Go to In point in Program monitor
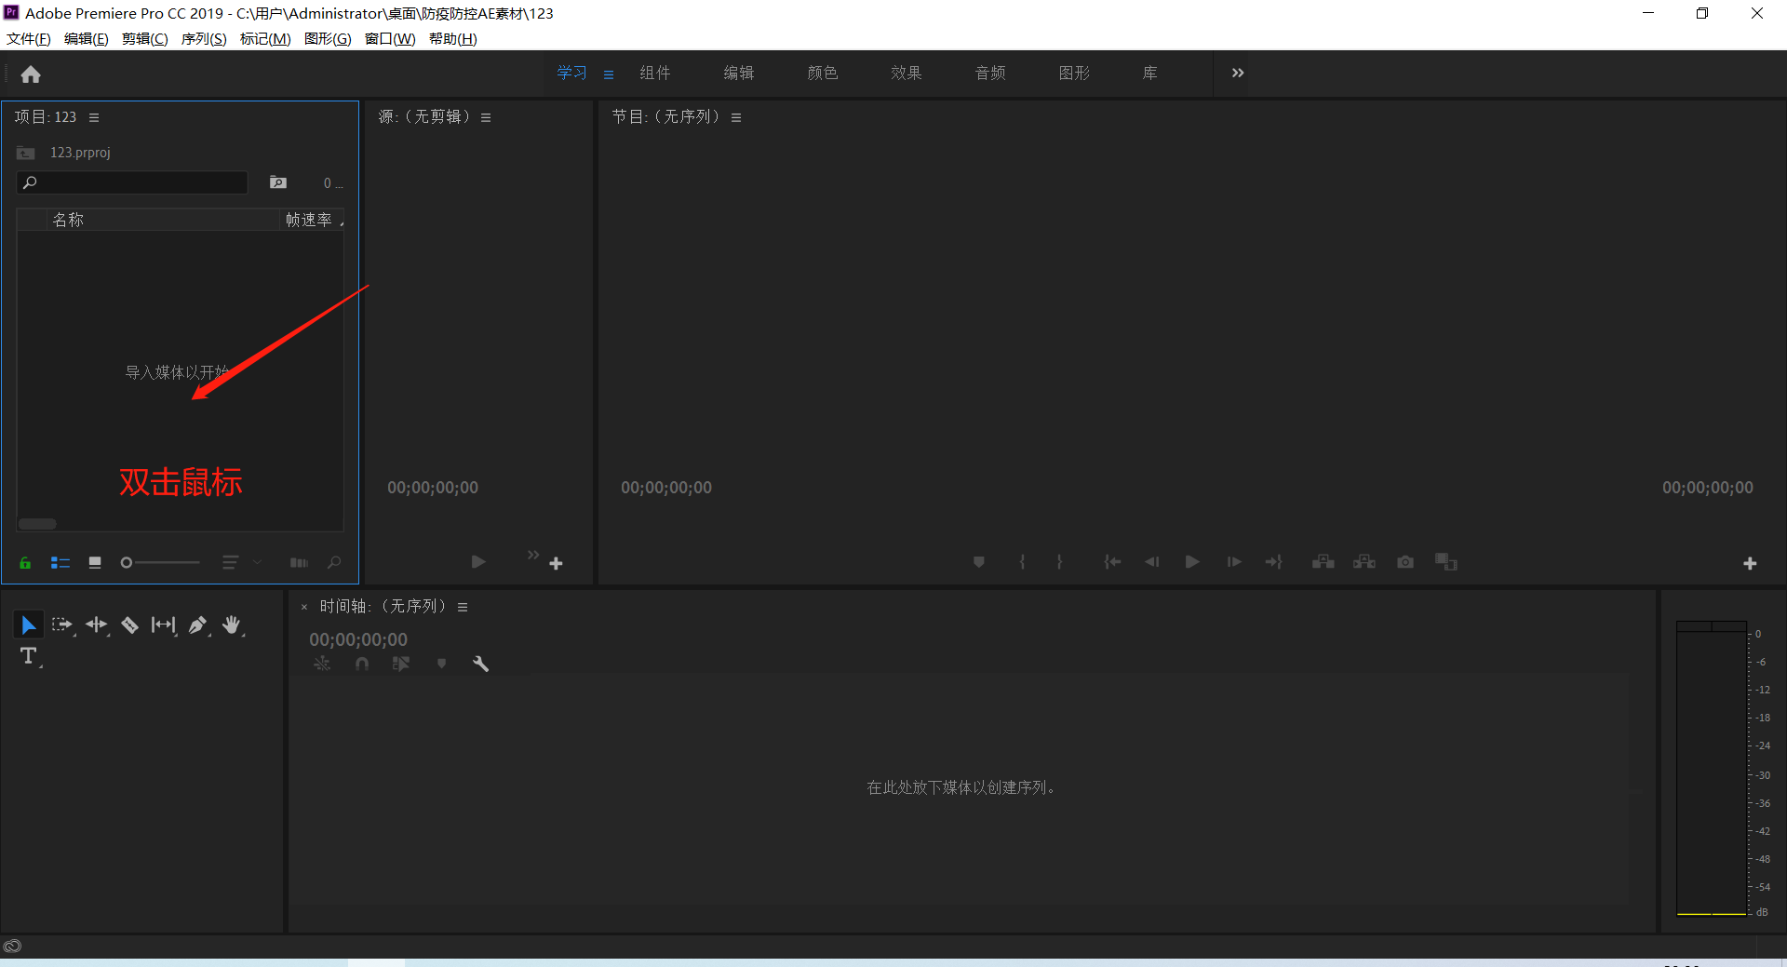 coord(1112,562)
